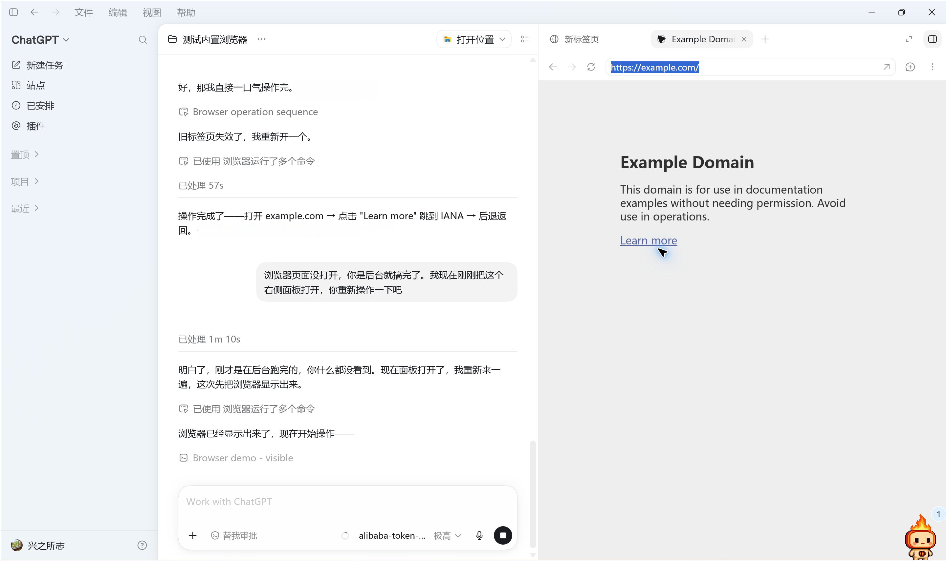Screen dimensions: 947x561
Task: Click the microphone voice input icon
Action: [x=479, y=535]
